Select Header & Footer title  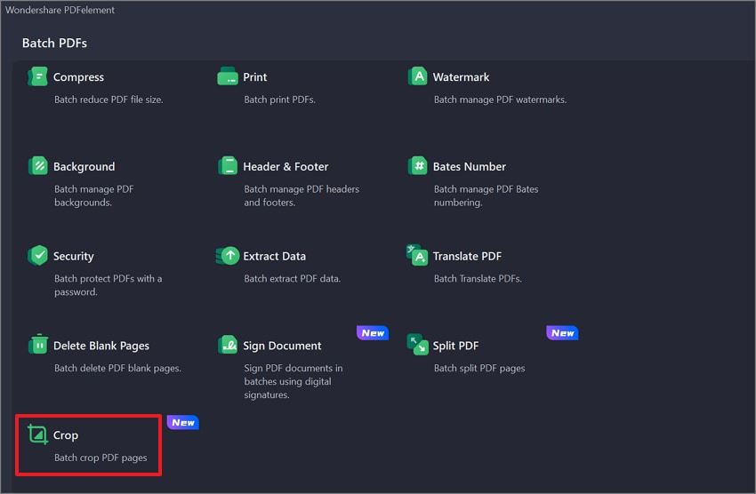pyautogui.click(x=286, y=167)
